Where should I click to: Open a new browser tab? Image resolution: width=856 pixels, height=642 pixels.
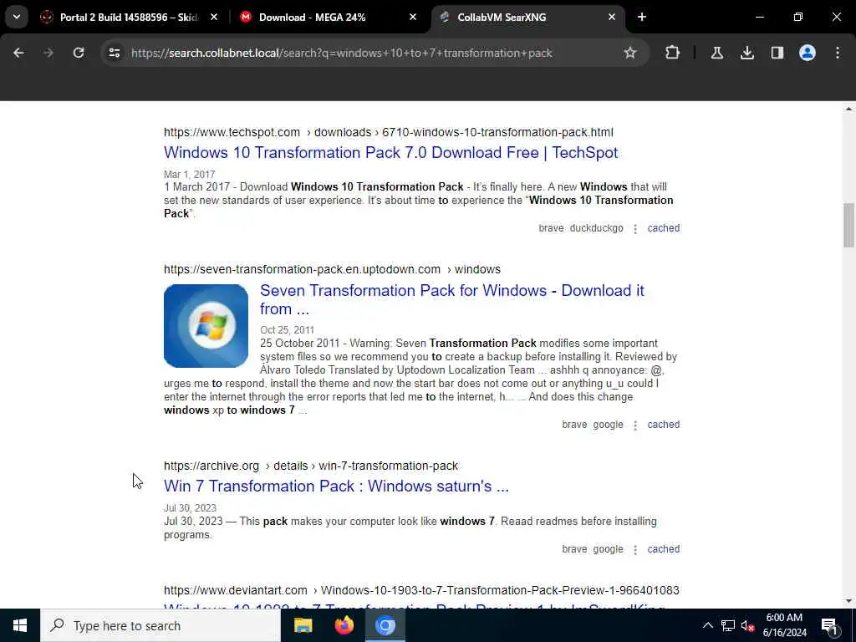click(642, 18)
